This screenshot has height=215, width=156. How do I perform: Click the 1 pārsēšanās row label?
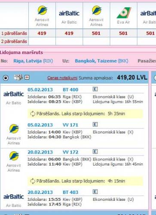coord(14,34)
